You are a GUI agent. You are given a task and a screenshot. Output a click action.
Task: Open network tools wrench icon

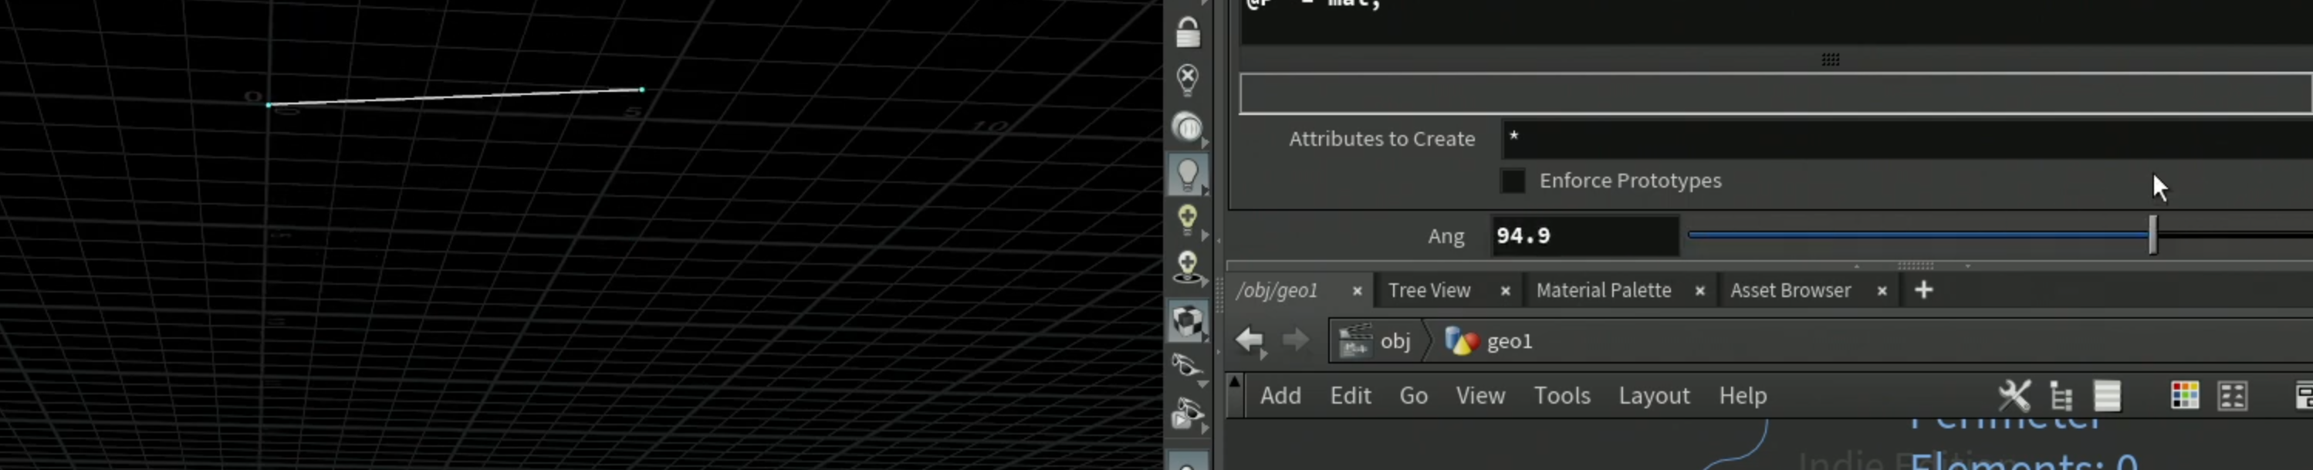point(2013,395)
